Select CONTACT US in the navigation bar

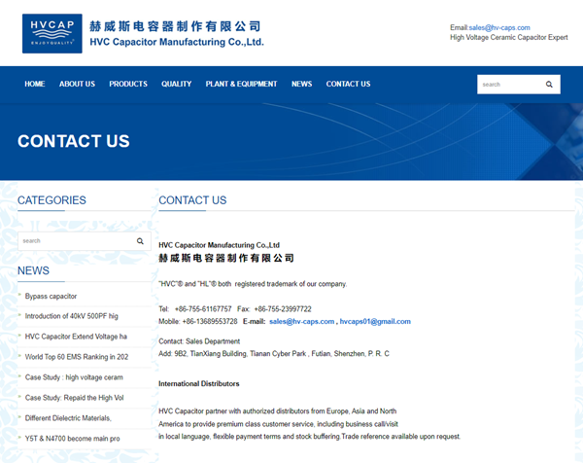348,84
